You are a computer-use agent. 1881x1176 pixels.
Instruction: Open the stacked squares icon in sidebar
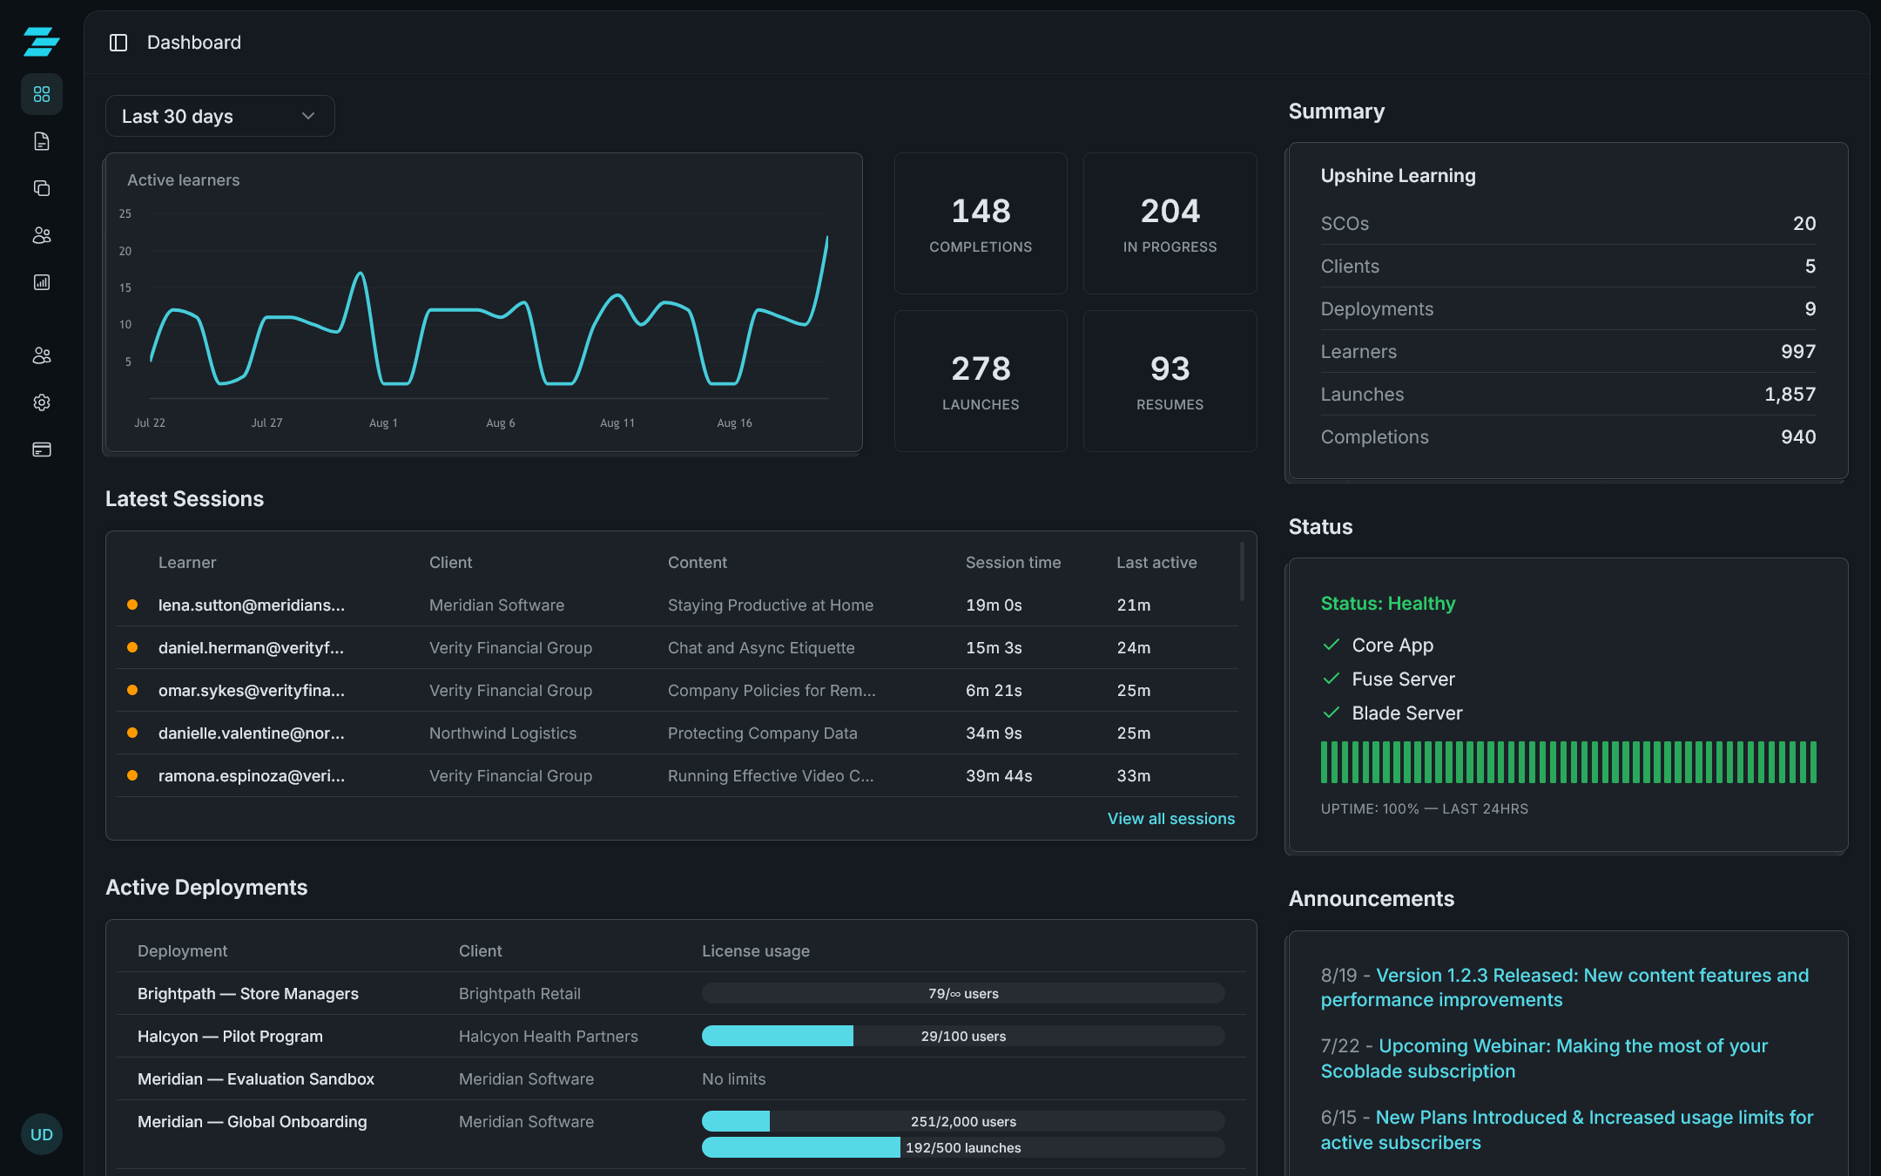pyautogui.click(x=42, y=188)
